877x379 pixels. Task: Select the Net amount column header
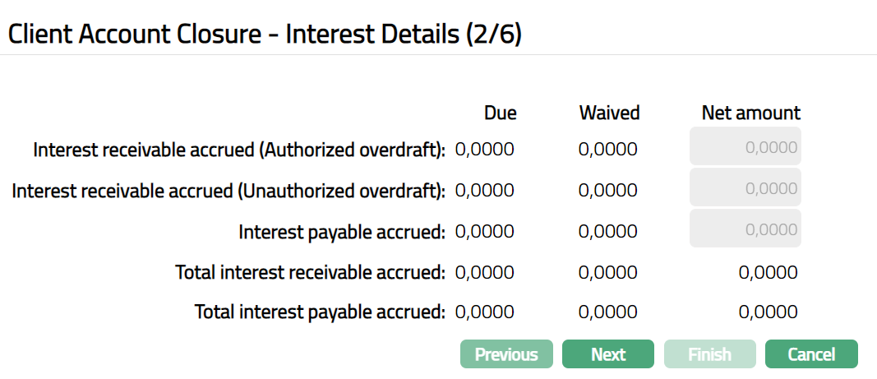[750, 113]
